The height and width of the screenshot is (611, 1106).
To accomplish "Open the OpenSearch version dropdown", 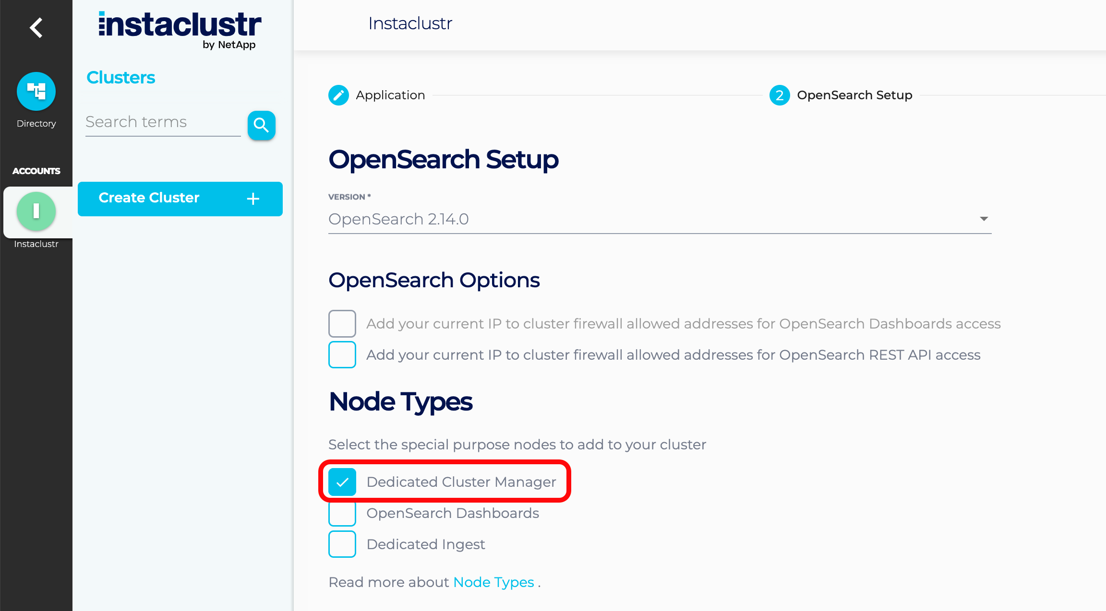I will tap(984, 219).
